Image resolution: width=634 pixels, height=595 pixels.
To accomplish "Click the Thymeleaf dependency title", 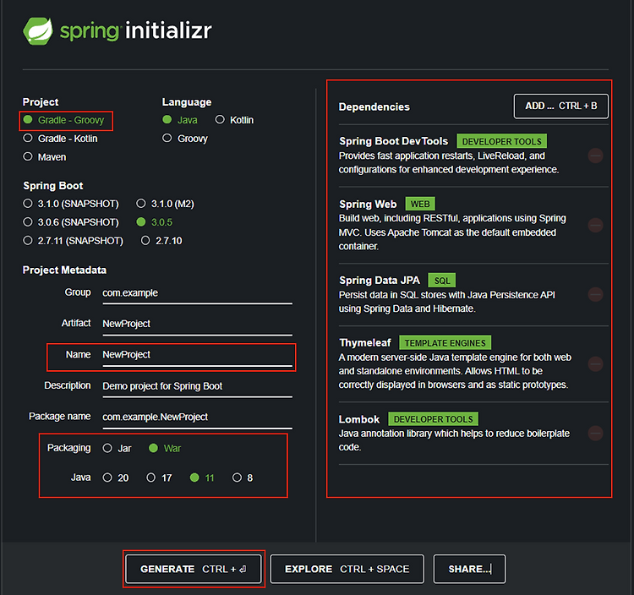I will click(x=365, y=343).
